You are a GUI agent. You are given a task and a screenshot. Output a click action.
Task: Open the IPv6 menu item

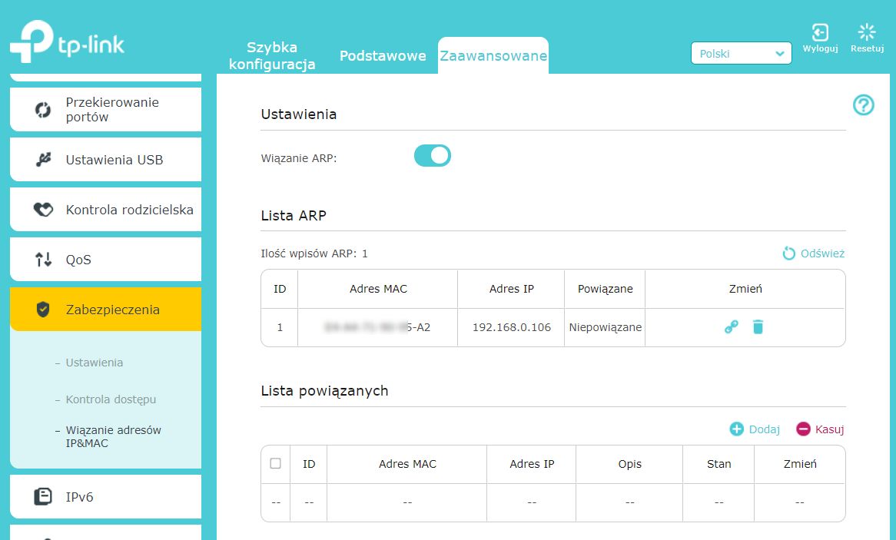(106, 496)
